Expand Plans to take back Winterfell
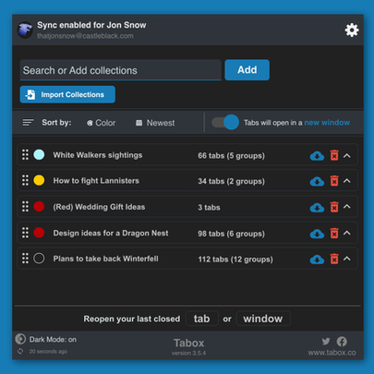374x374 pixels. (347, 259)
